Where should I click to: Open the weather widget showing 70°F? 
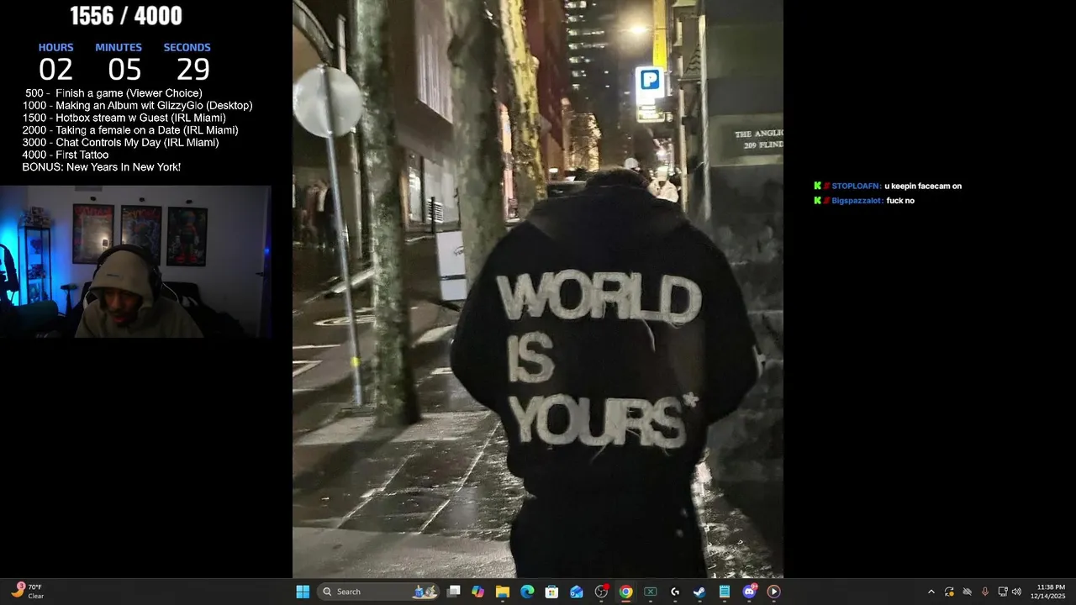point(28,592)
